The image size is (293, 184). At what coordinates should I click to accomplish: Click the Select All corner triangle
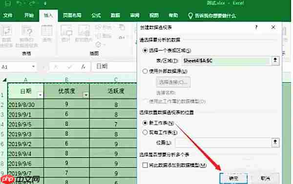(x=4, y=80)
